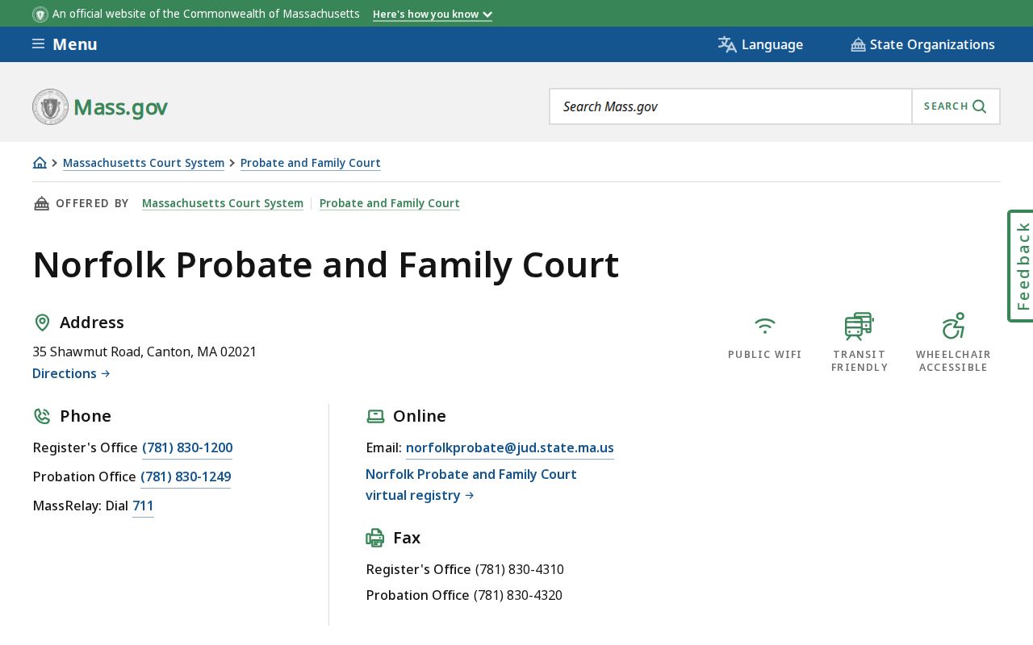The width and height of the screenshot is (1033, 645).
Task: Click the Phone section icon
Action: click(42, 416)
